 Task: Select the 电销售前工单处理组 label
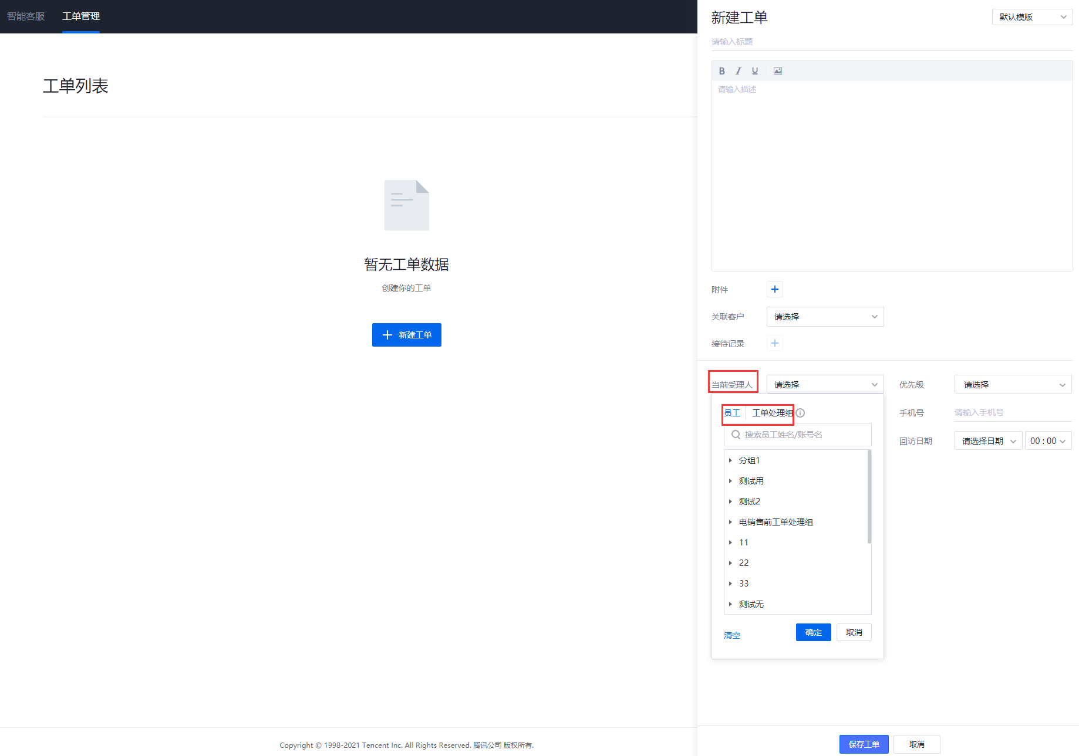pos(775,522)
